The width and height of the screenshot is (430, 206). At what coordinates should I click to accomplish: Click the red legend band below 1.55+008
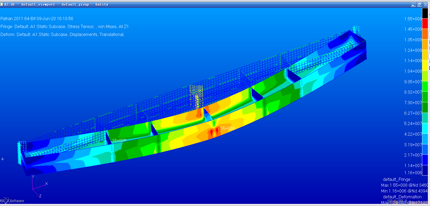(x=425, y=24)
